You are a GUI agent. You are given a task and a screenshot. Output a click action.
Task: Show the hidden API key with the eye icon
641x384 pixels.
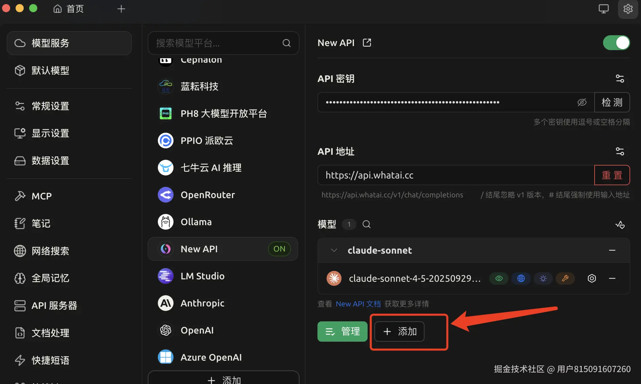click(582, 102)
